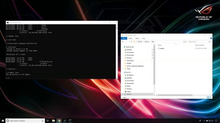Open Music under This PC
220x123 pixels.
(x=129, y=86)
